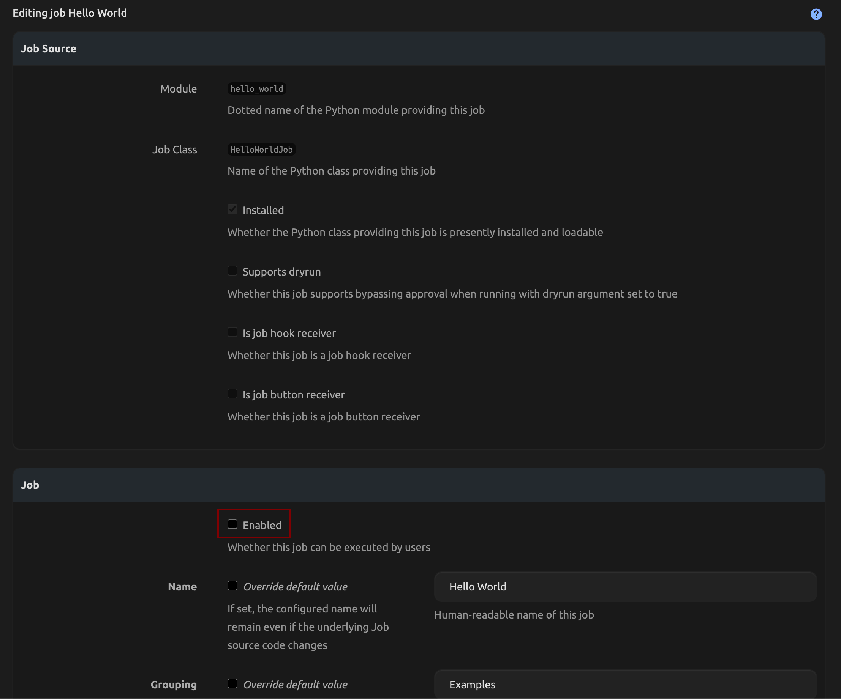Viewport: 841px width, 699px height.
Task: Toggle the Supports dryrun checkbox
Action: (232, 271)
